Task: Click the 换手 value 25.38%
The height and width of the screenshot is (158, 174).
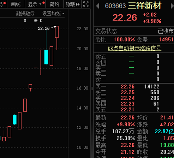Action: tap(126, 138)
